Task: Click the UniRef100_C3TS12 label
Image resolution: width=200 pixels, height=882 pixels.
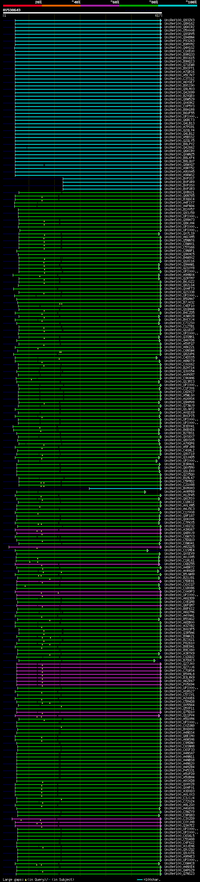Action: tap(179, 79)
